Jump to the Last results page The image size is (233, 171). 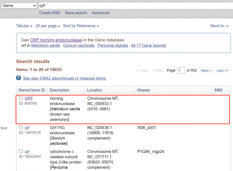(x=223, y=71)
